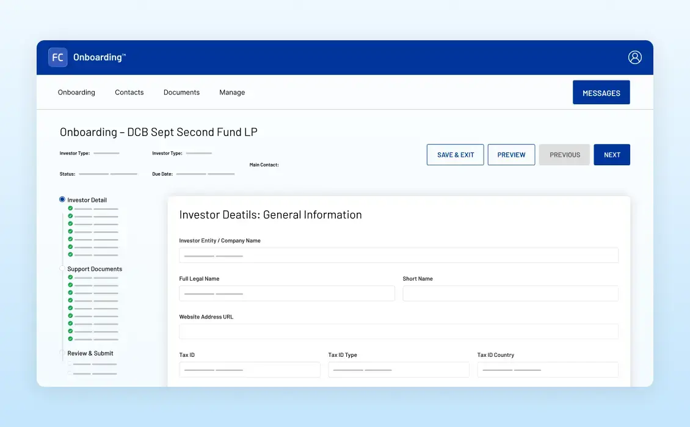Click inside the Full Legal Name field
690x427 pixels.
[x=286, y=293]
